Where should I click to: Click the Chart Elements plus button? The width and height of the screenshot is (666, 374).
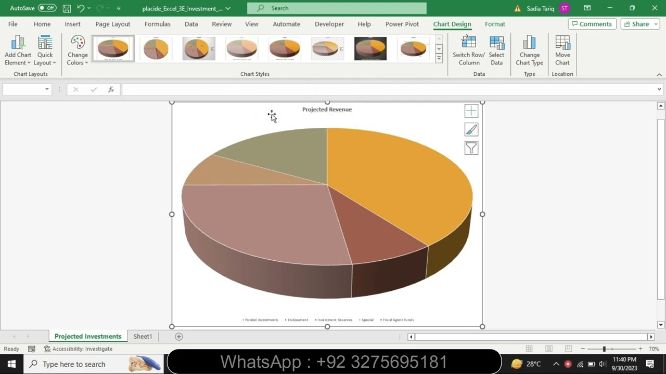(471, 111)
